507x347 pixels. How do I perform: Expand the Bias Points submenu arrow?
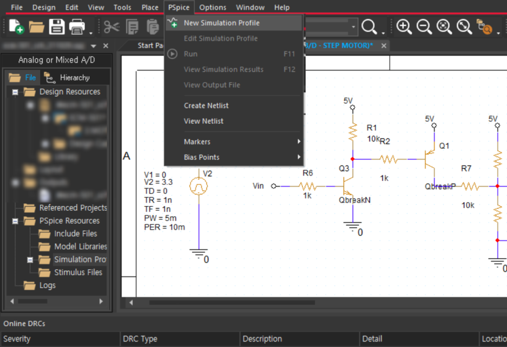[x=299, y=157]
